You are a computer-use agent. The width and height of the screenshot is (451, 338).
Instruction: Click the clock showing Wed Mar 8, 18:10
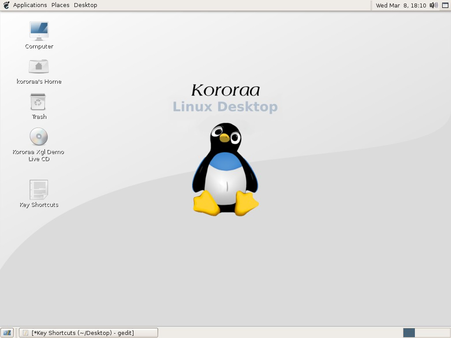click(401, 5)
